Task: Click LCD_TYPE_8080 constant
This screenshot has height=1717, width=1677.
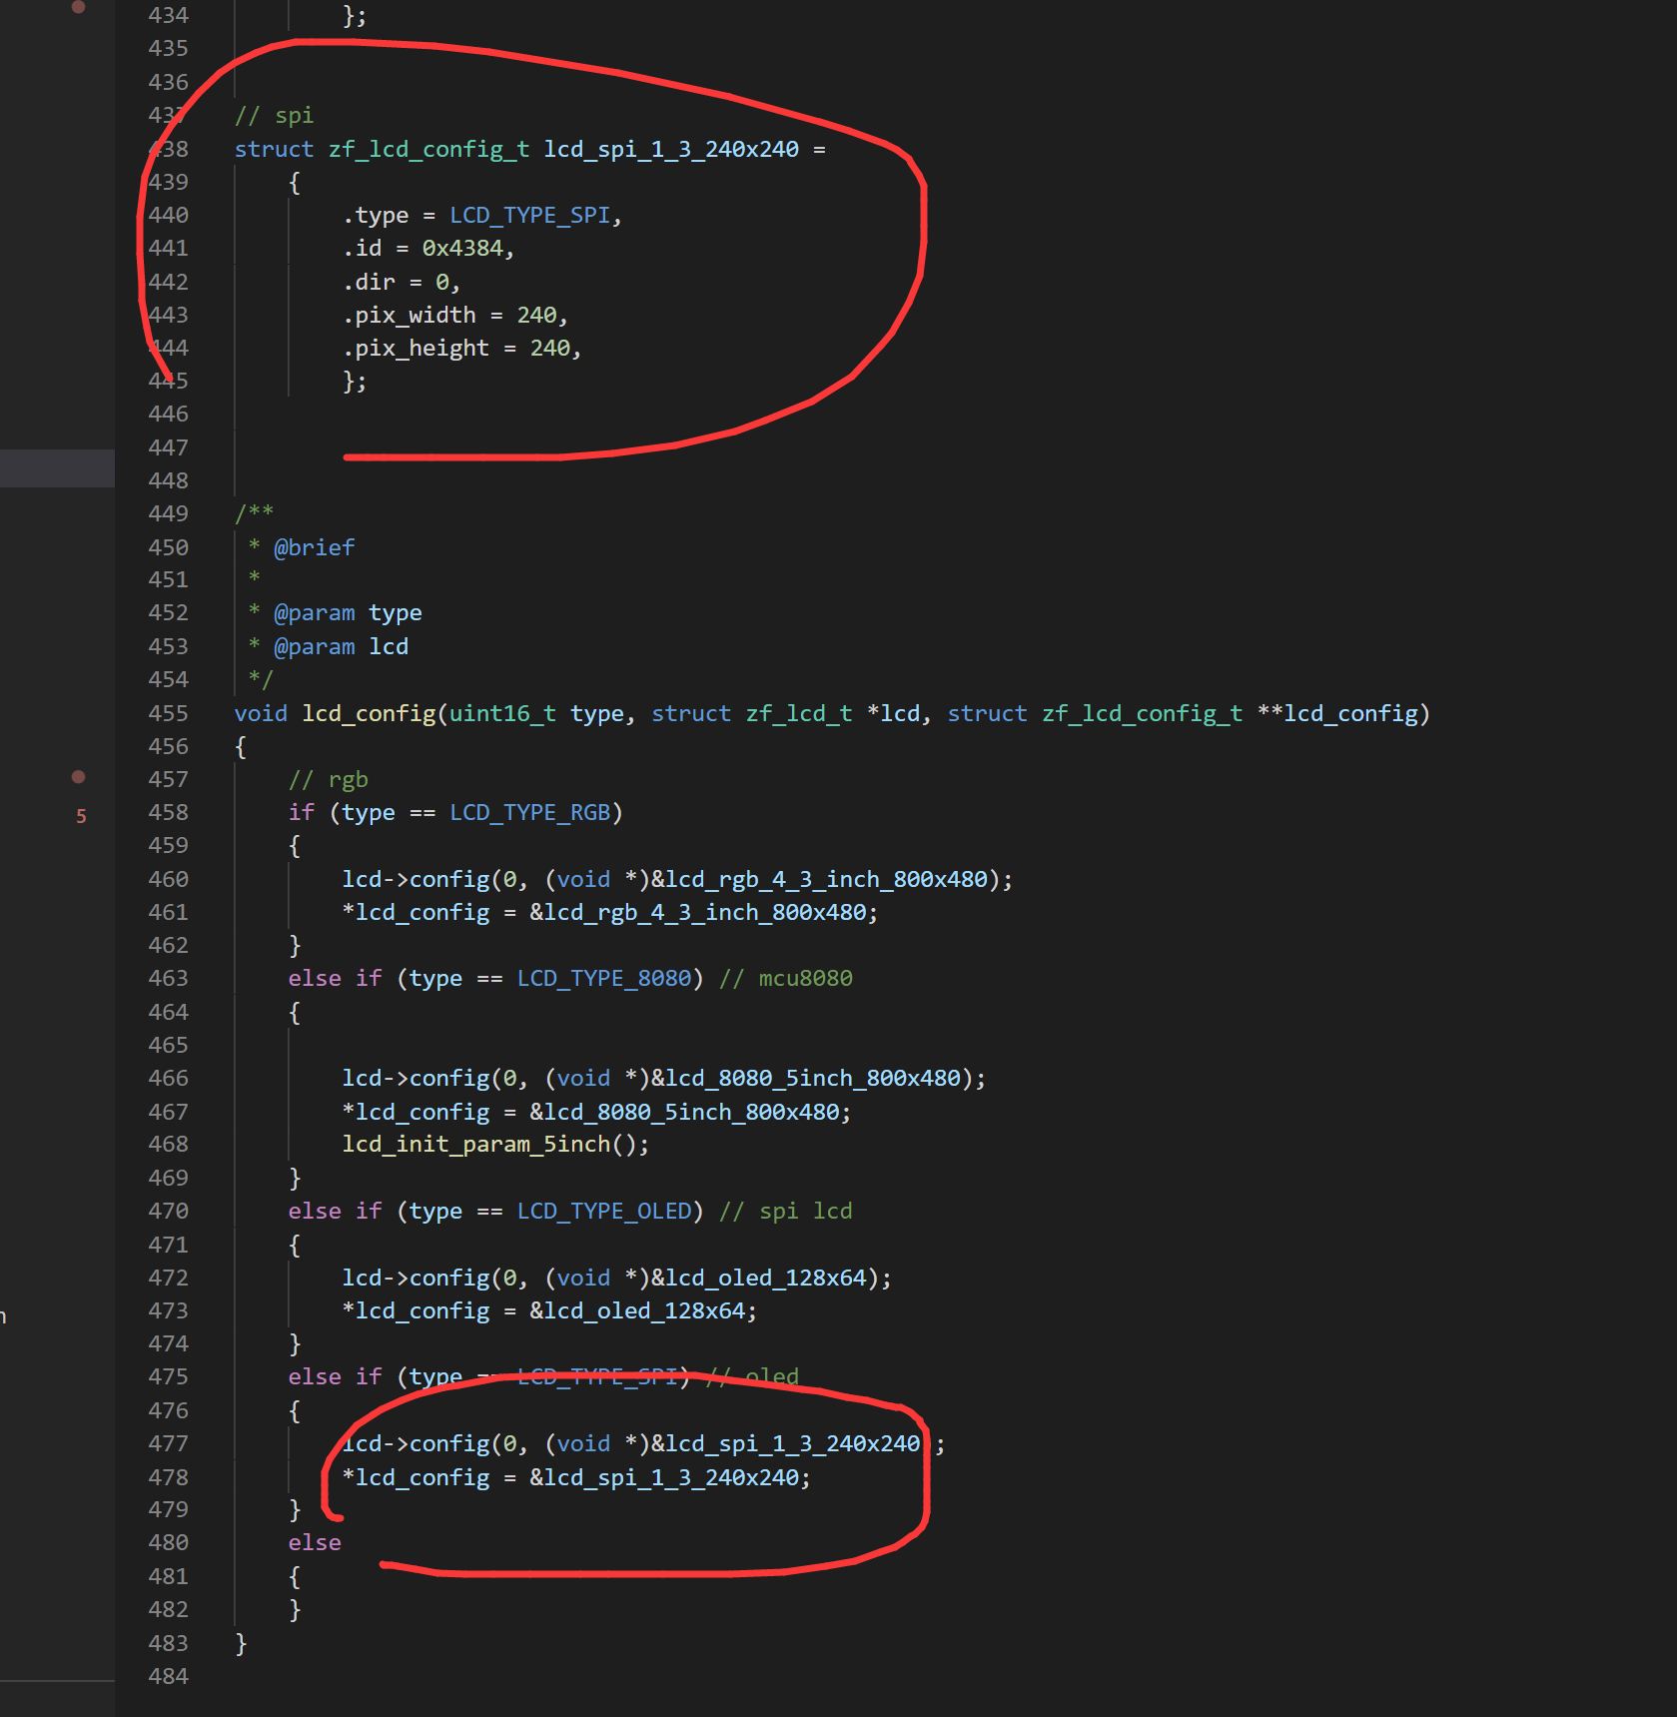Action: (x=604, y=979)
